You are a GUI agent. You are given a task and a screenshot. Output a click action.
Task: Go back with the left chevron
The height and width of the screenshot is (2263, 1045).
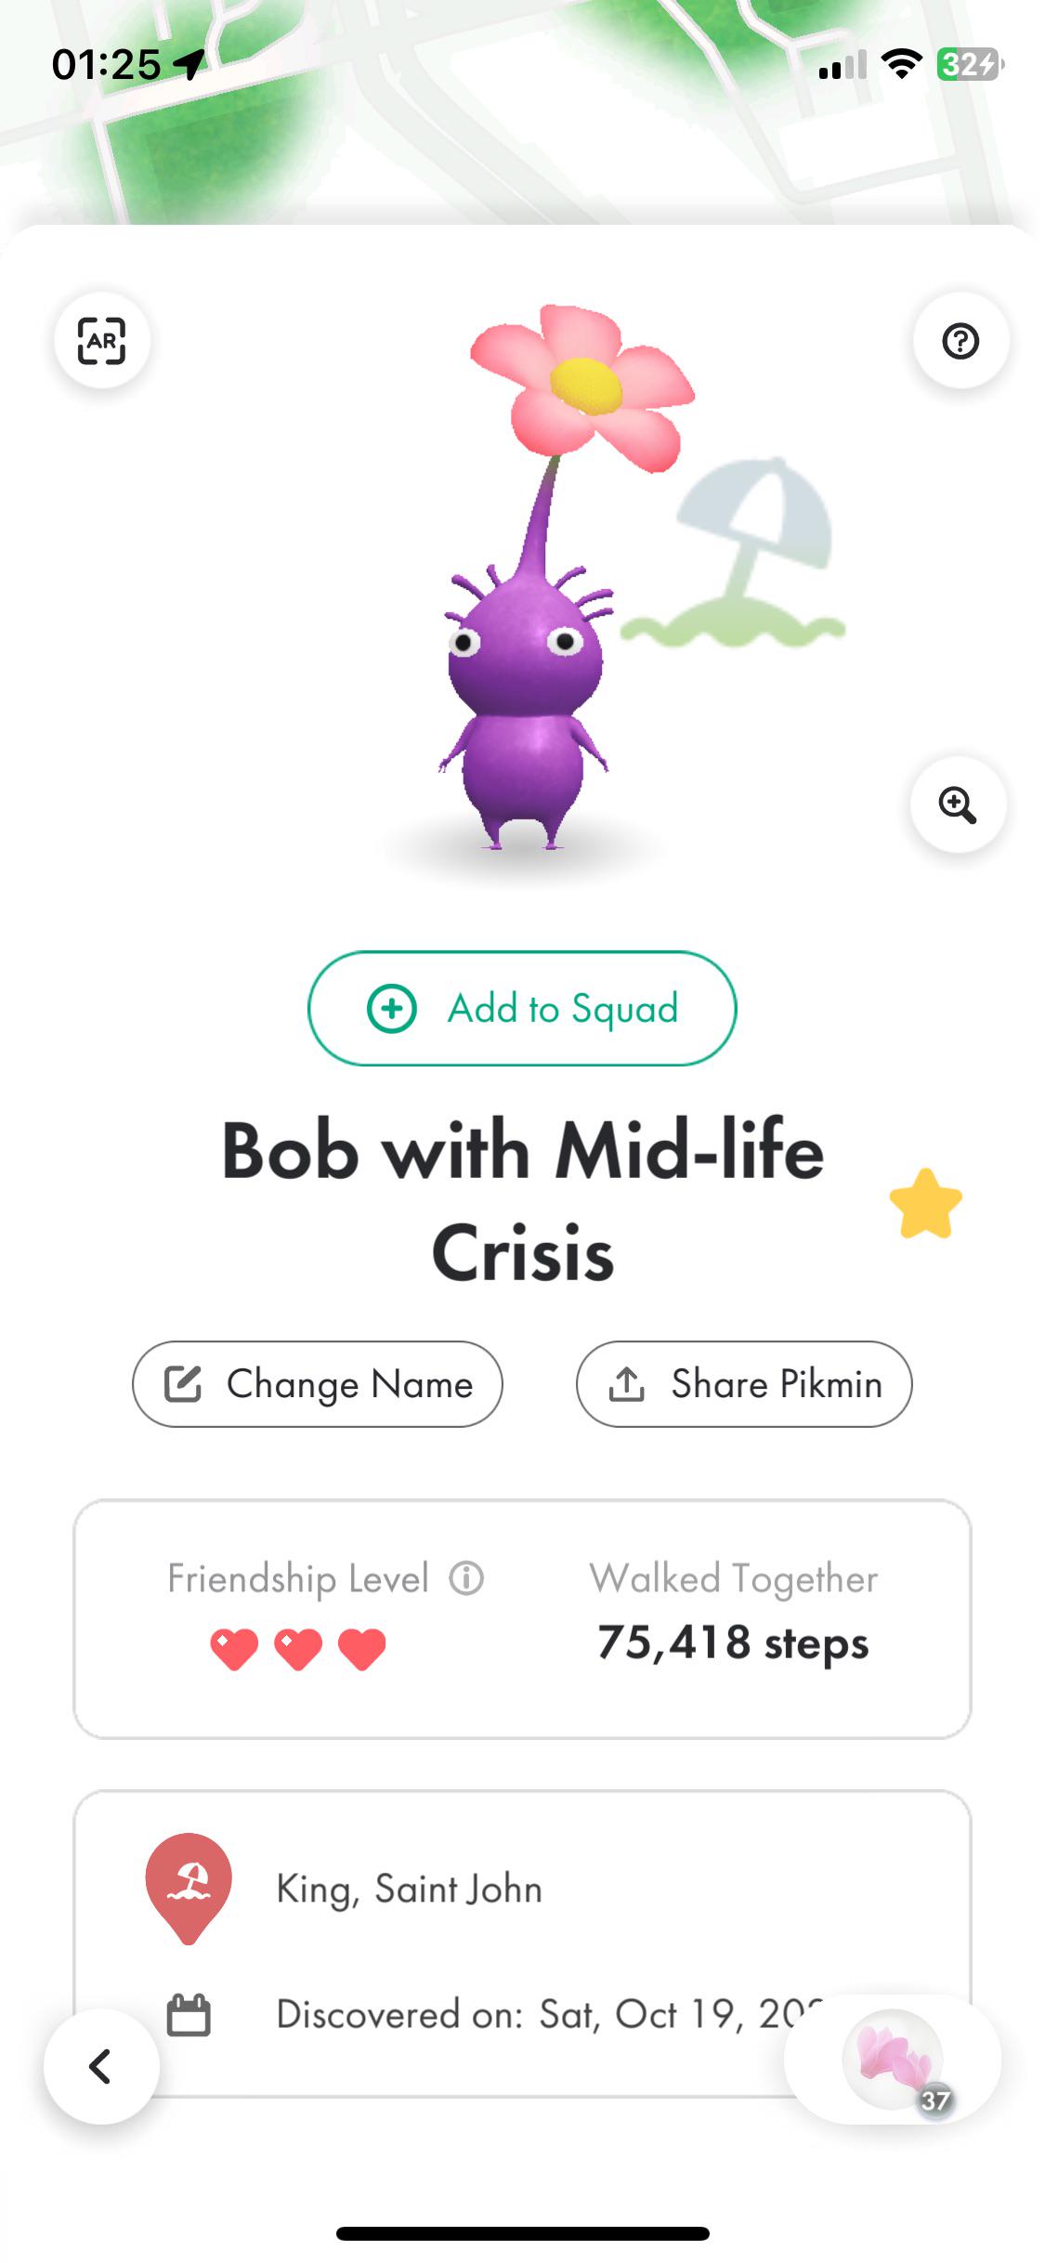pos(101,2066)
